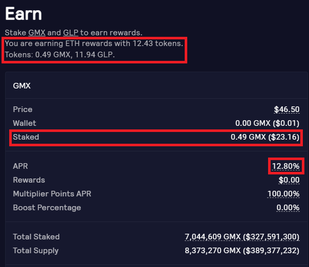Click the APR label
The height and width of the screenshot is (267, 309).
(x=20, y=166)
